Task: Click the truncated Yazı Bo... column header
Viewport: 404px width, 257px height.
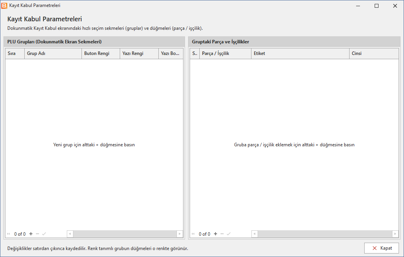Action: [171, 53]
